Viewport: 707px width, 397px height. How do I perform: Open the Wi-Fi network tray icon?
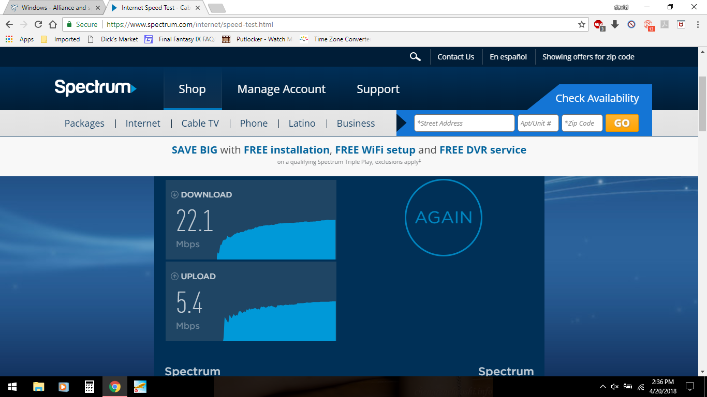(x=641, y=387)
